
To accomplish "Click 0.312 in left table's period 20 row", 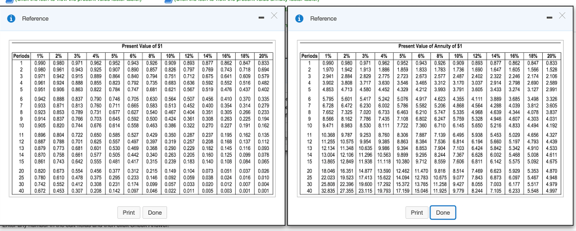I will click(133, 171).
